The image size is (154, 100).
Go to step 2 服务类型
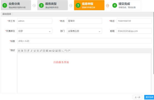[x=53, y=5]
